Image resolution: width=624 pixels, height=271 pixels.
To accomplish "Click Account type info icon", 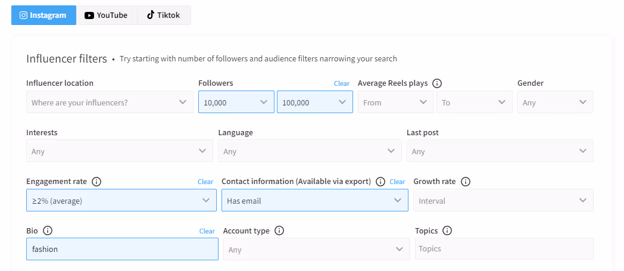I will 279,231.
